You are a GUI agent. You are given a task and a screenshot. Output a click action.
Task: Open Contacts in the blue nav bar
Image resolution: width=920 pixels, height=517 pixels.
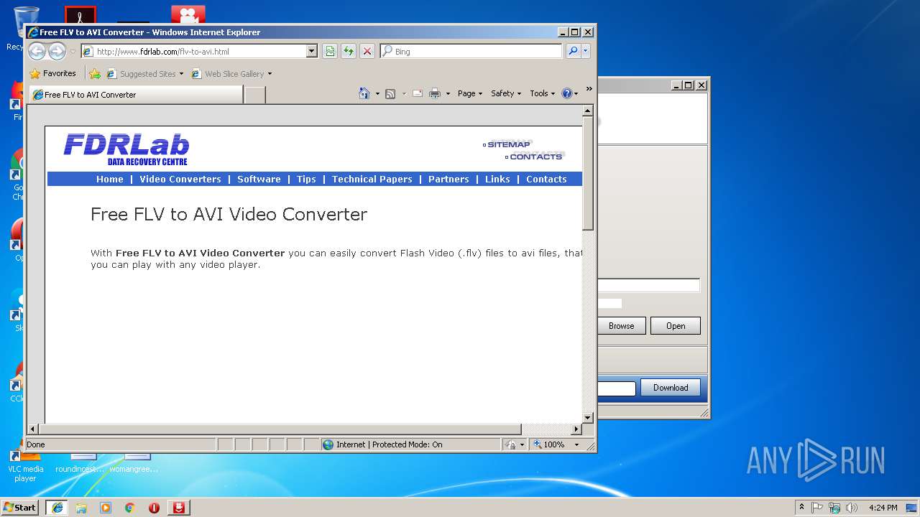(546, 179)
